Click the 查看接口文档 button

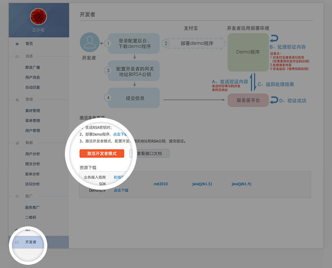(x=150, y=154)
